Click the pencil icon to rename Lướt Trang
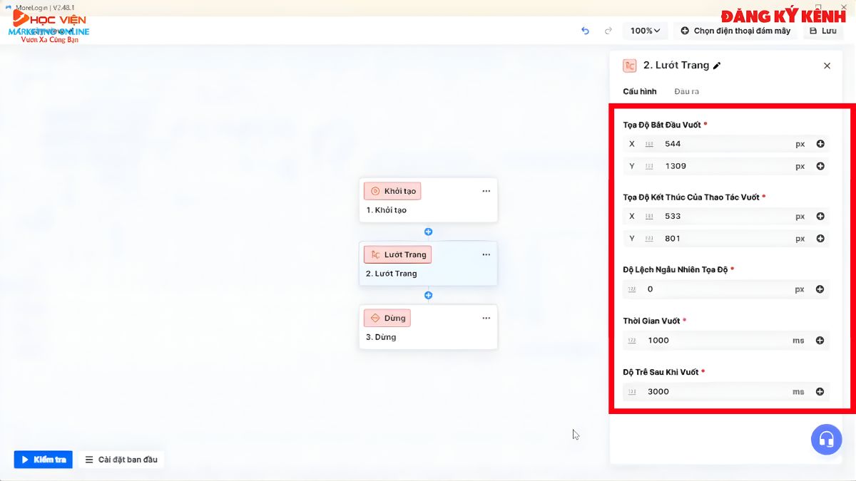This screenshot has width=856, height=481. point(718,65)
